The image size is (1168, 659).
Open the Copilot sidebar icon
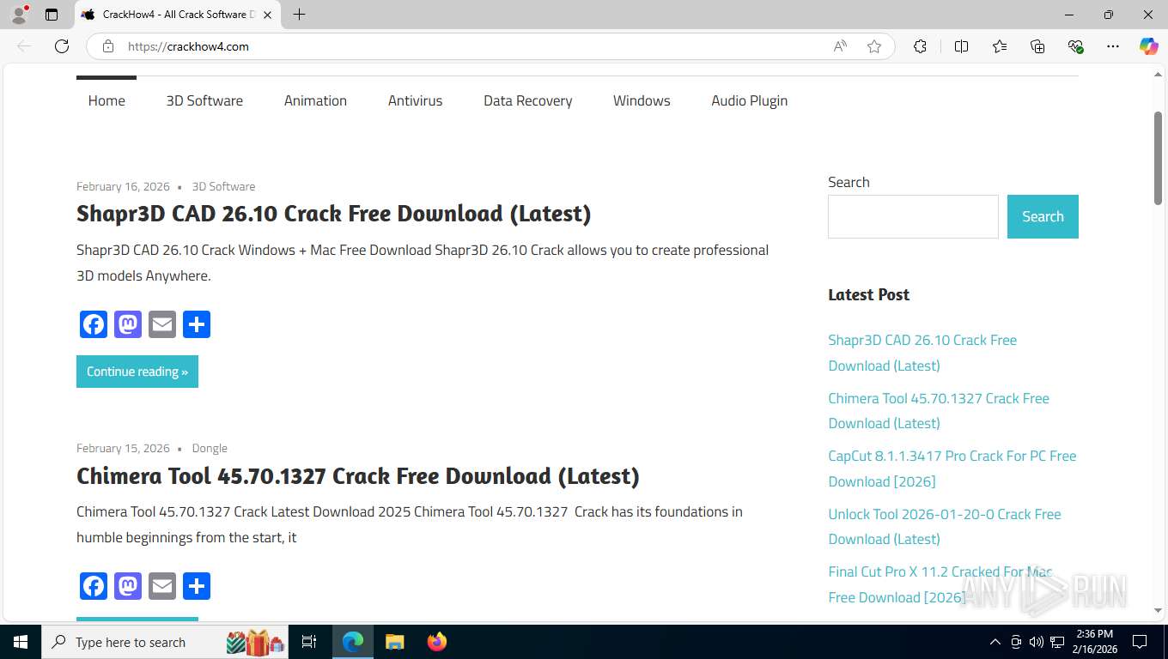1148,46
